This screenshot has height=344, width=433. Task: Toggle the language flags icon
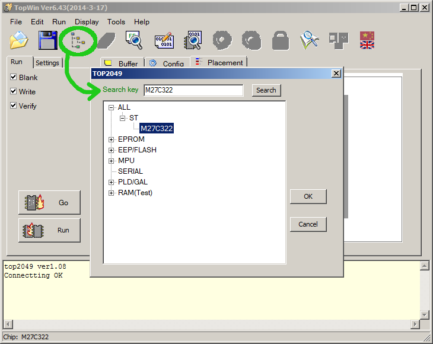[367, 40]
